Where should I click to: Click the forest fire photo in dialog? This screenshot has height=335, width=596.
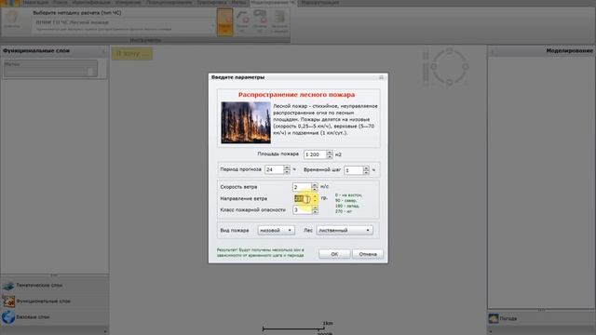(x=246, y=123)
